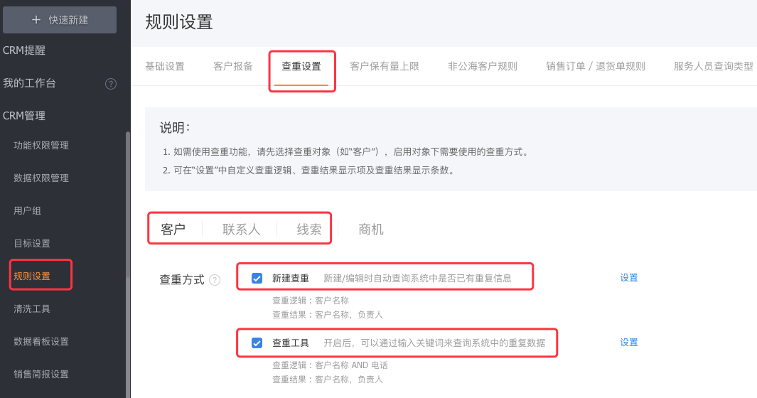
Task: Open the 客户保有量上限 tab
Action: coord(385,67)
